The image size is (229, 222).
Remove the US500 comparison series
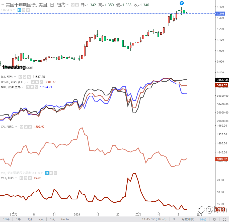tap(41, 82)
